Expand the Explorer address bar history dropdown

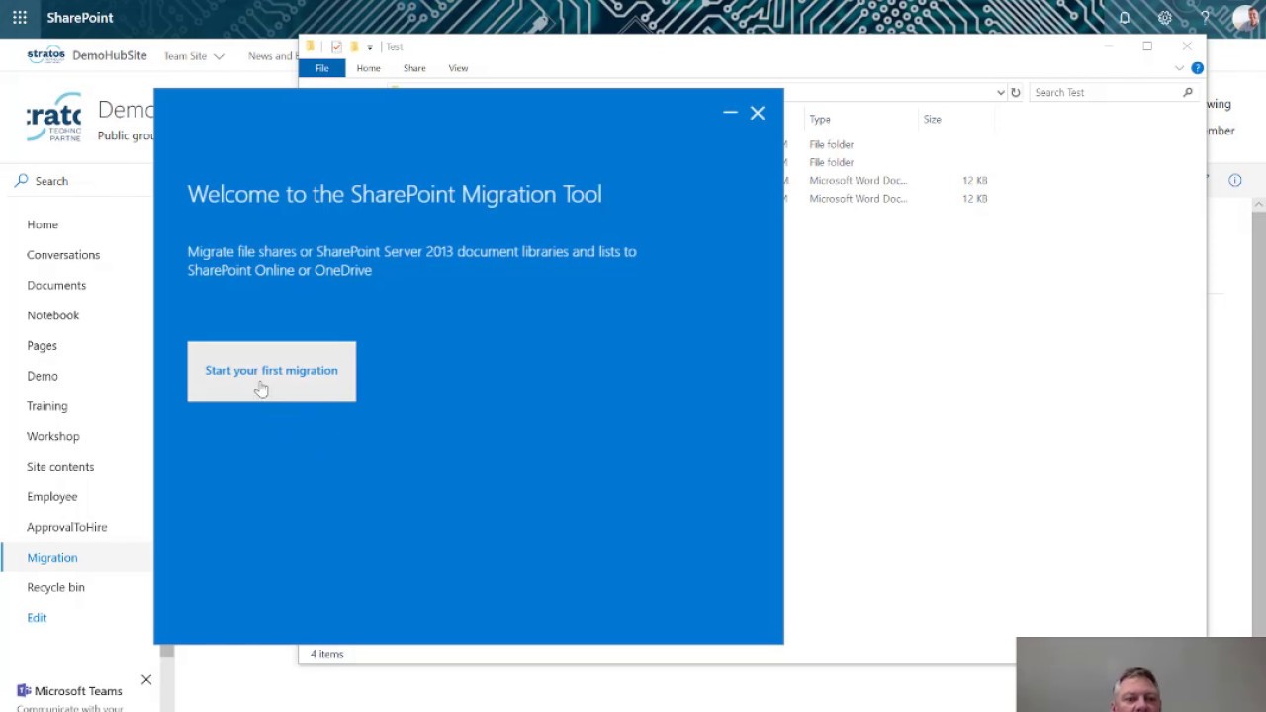click(x=1000, y=93)
